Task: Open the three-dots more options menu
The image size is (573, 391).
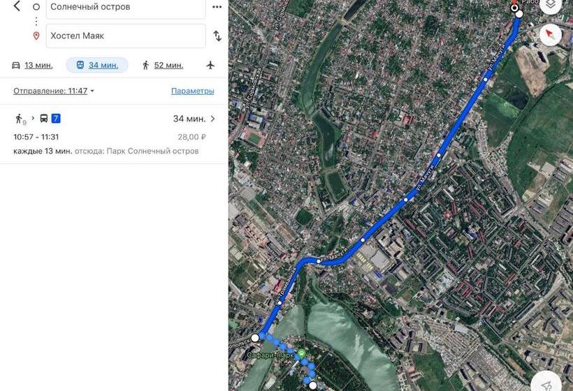Action: tap(217, 7)
